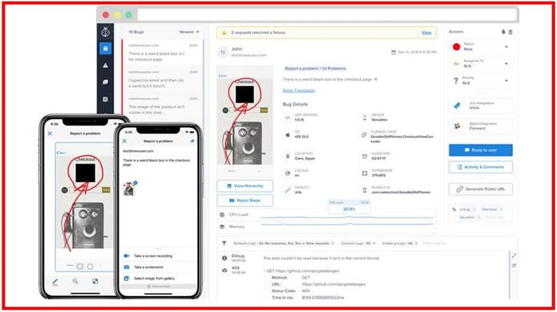Open the Assigned To dropdown
557x312 pixels.
(x=481, y=64)
